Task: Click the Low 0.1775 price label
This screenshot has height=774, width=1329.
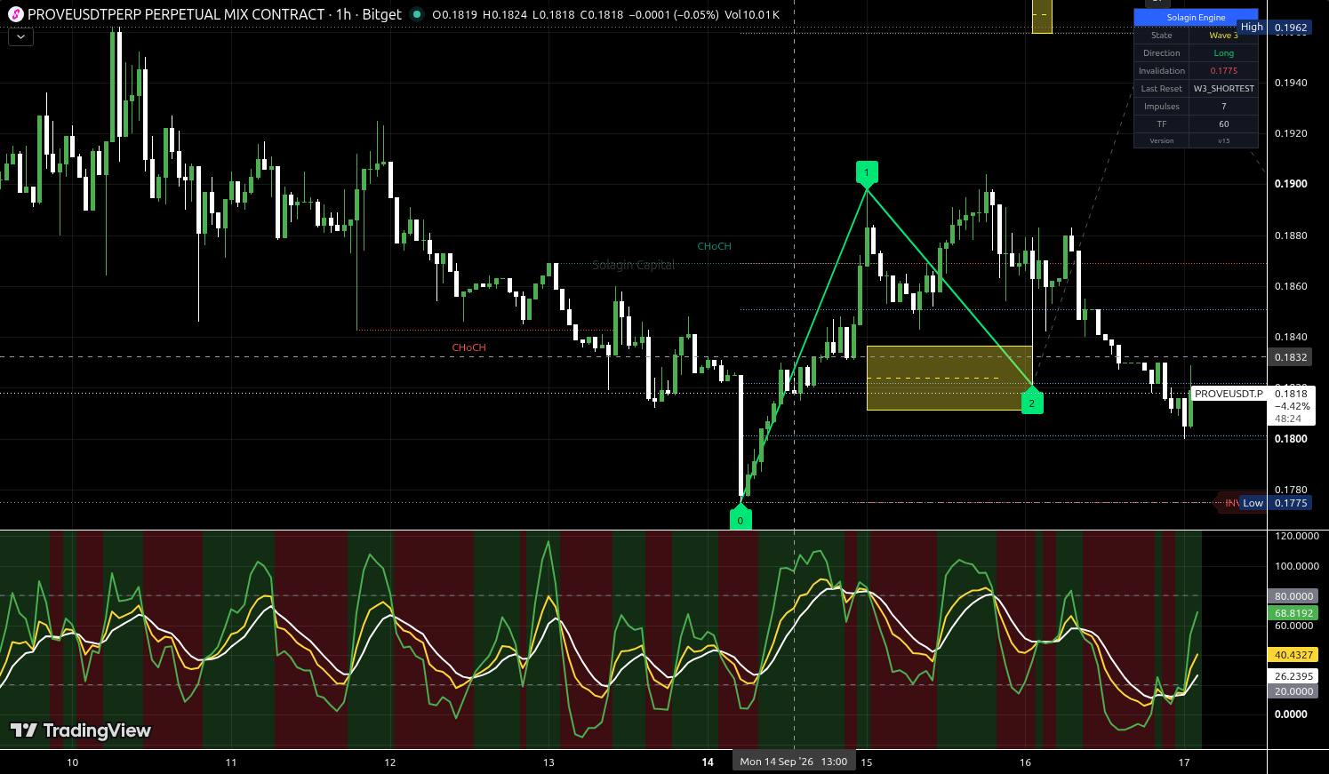Action: point(1276,503)
